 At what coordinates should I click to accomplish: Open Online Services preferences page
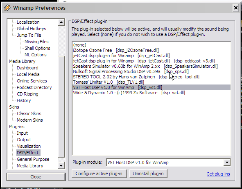coord(32,81)
